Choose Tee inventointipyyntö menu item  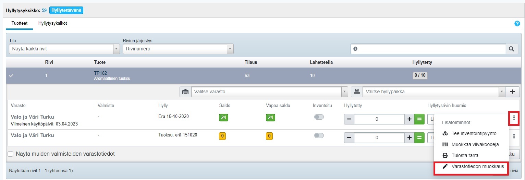pos(474,133)
